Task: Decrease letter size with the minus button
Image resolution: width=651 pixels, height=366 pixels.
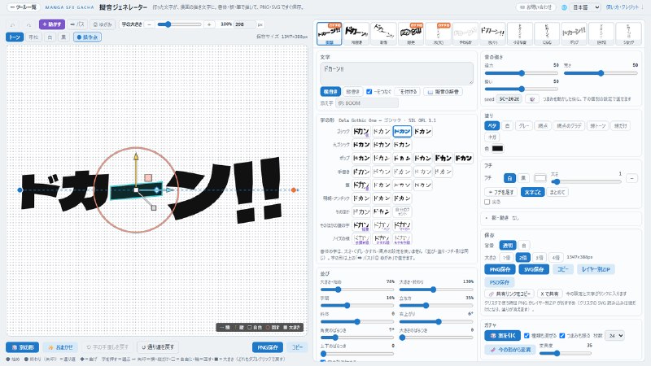Action: point(150,24)
